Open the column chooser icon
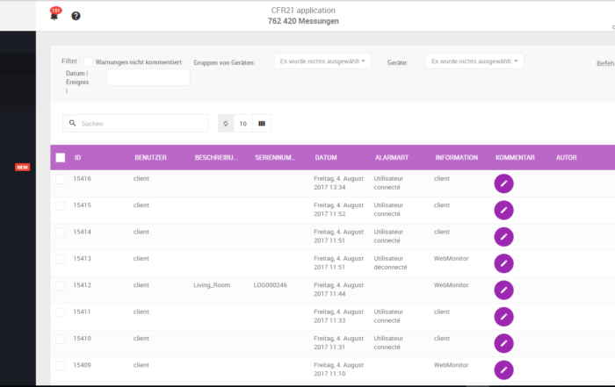This screenshot has height=387, width=615. (x=262, y=124)
